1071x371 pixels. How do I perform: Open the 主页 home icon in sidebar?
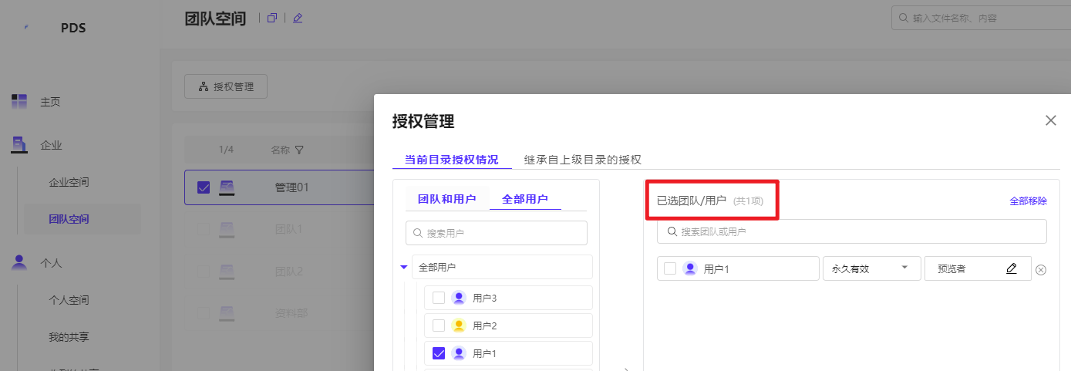point(19,101)
